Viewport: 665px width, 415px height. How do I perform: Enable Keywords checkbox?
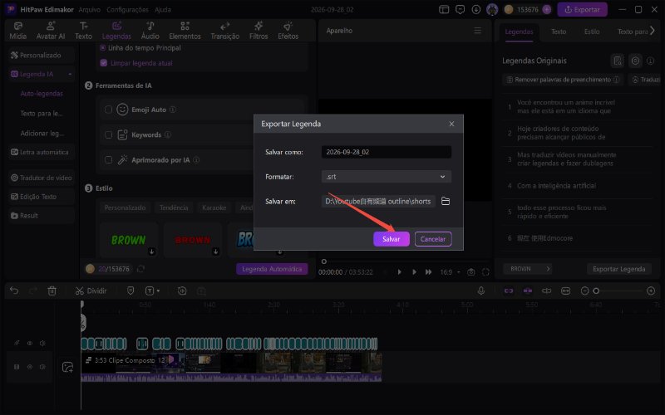pyautogui.click(x=108, y=134)
